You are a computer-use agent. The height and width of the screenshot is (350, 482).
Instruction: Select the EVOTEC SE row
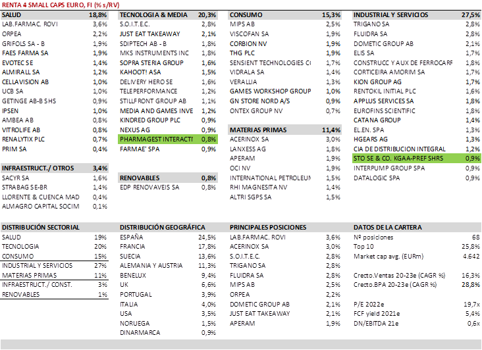click(x=55, y=63)
